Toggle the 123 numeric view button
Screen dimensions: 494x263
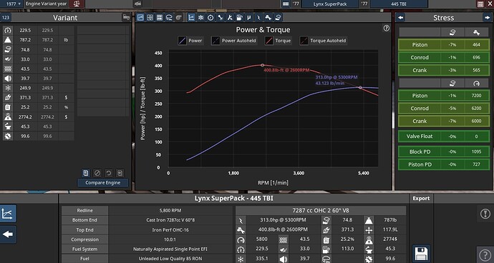pyautogui.click(x=6, y=17)
